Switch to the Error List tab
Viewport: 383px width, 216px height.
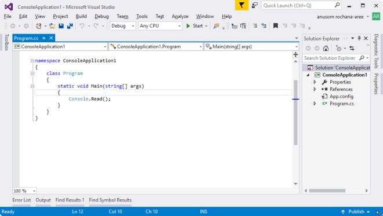(x=21, y=200)
